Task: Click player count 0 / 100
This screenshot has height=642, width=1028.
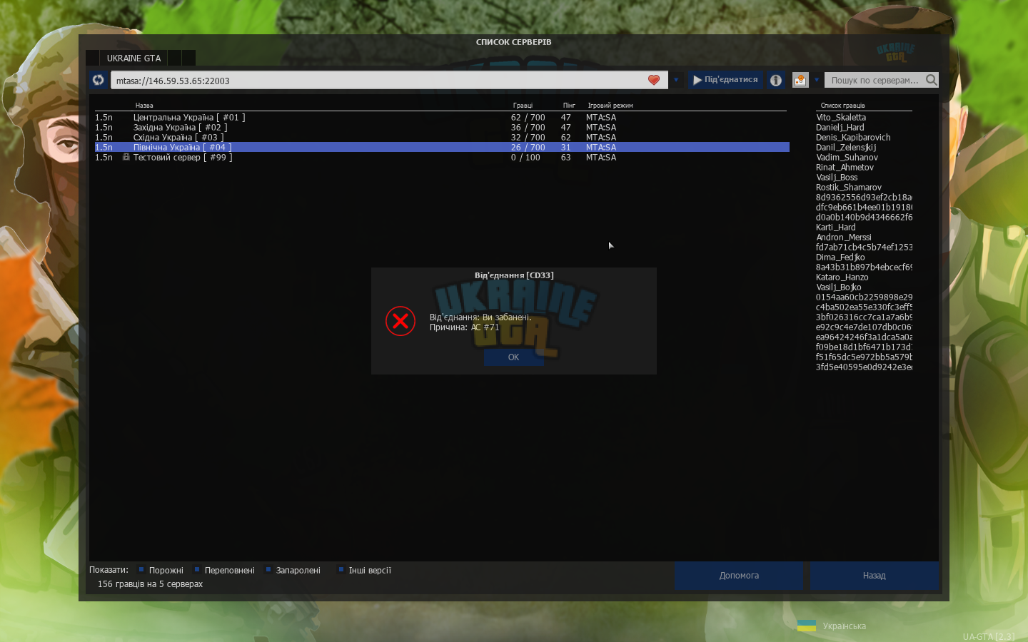Action: (525, 158)
